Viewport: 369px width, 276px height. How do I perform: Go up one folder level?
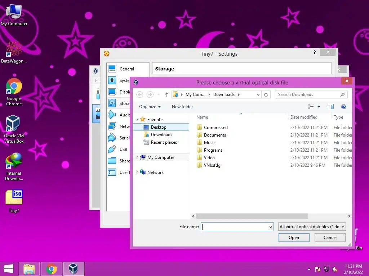166,95
